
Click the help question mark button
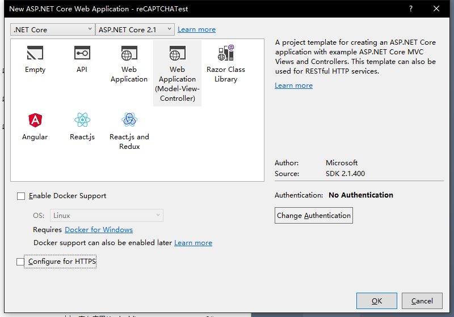(410, 8)
